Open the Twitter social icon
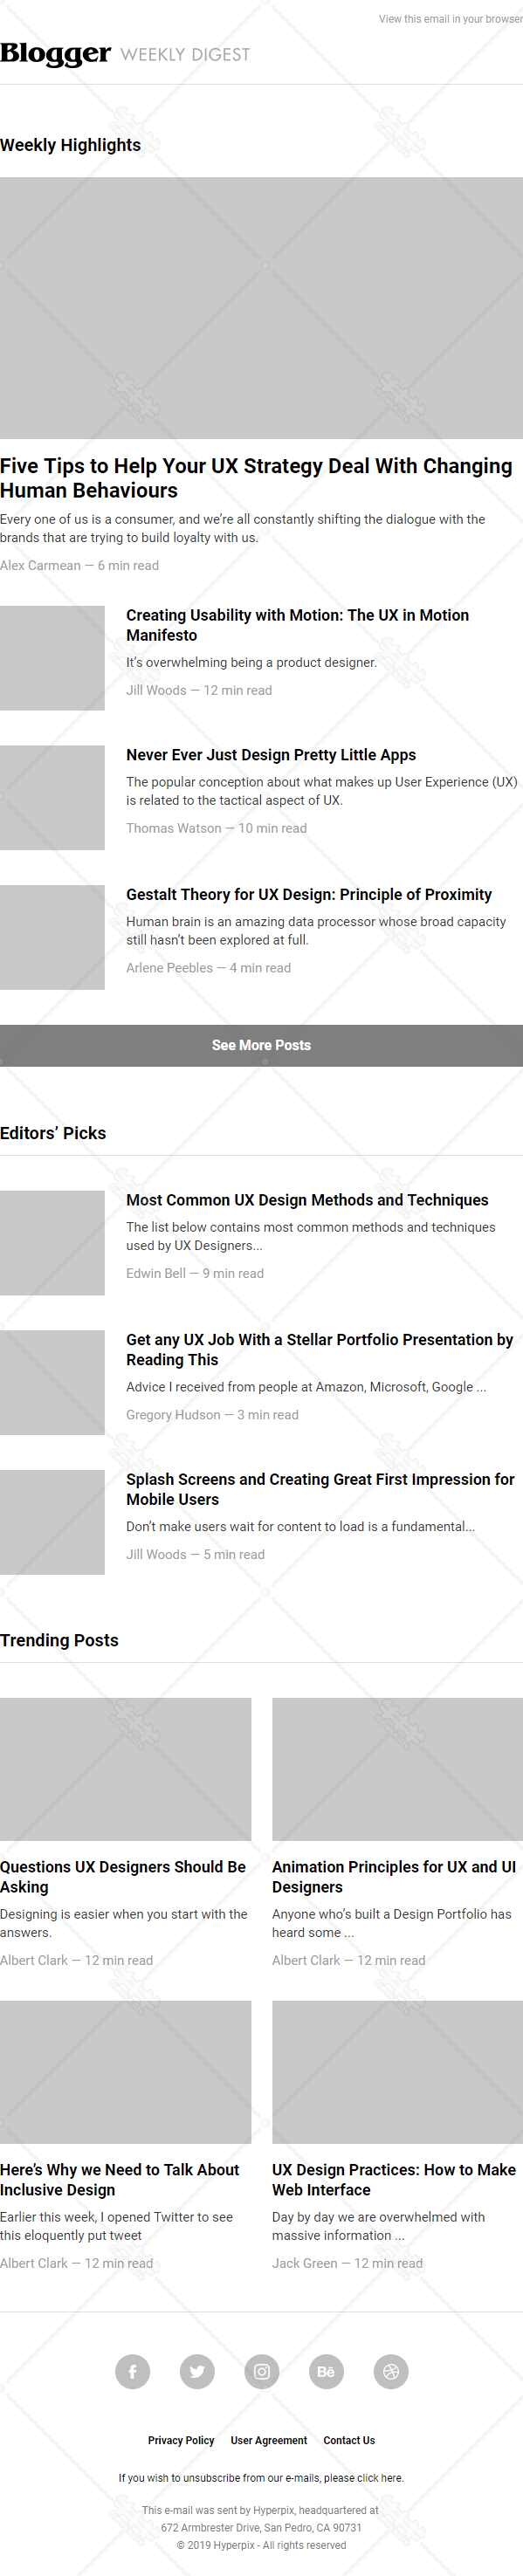The image size is (523, 2576). coord(197,2371)
